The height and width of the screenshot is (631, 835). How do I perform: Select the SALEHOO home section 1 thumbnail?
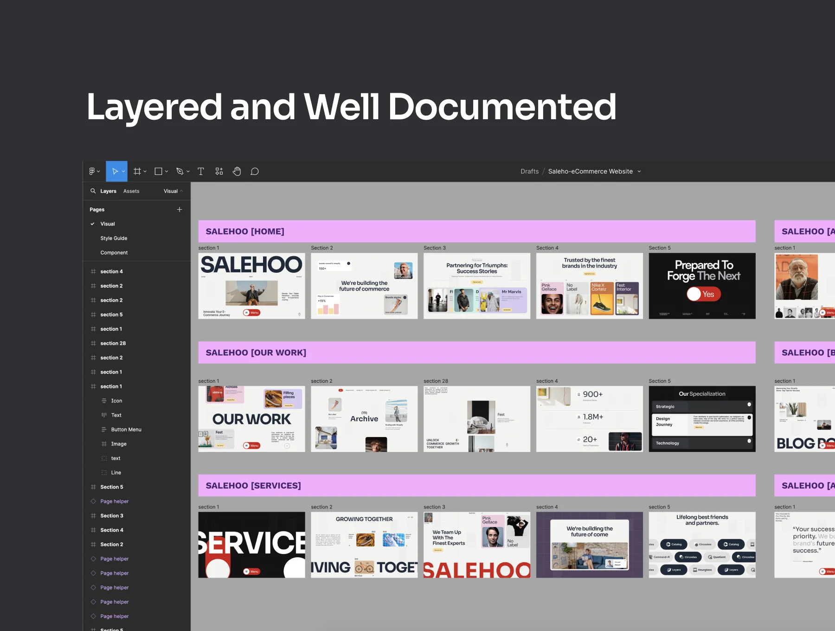pyautogui.click(x=251, y=286)
